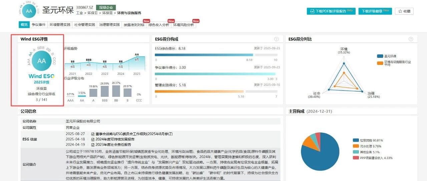
Task: Click the 2022 BBB point on rating trend
Action: [88, 62]
